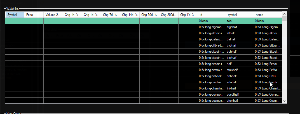
Task: Select the linkhalf symbol cell
Action: click(240, 88)
